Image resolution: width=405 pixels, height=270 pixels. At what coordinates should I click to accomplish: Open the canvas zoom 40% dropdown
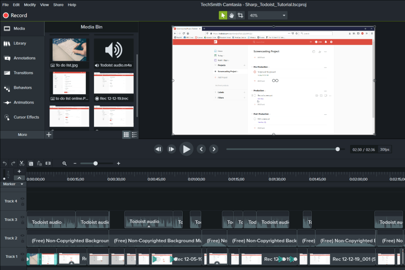[x=267, y=15]
